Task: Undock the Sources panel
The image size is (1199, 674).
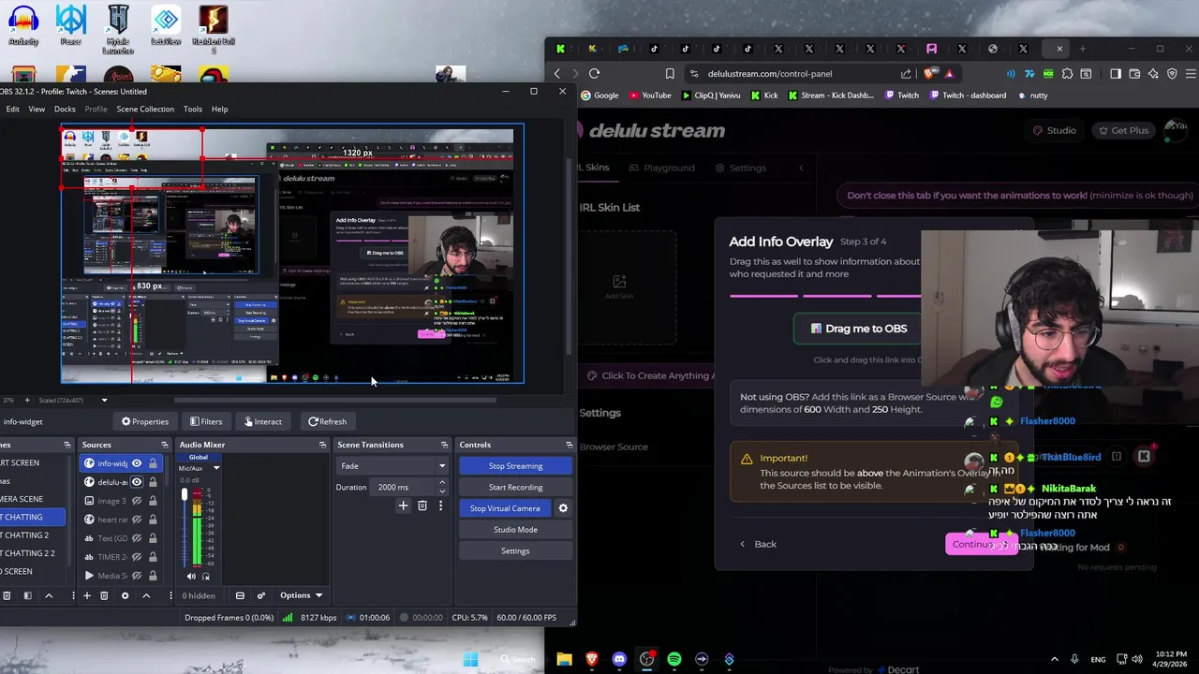Action: click(x=165, y=445)
